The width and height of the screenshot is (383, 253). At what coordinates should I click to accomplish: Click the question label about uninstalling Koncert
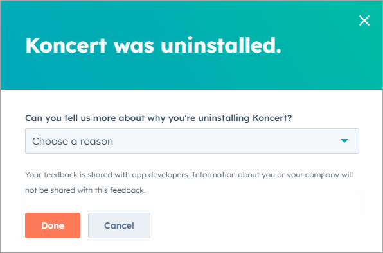point(159,118)
